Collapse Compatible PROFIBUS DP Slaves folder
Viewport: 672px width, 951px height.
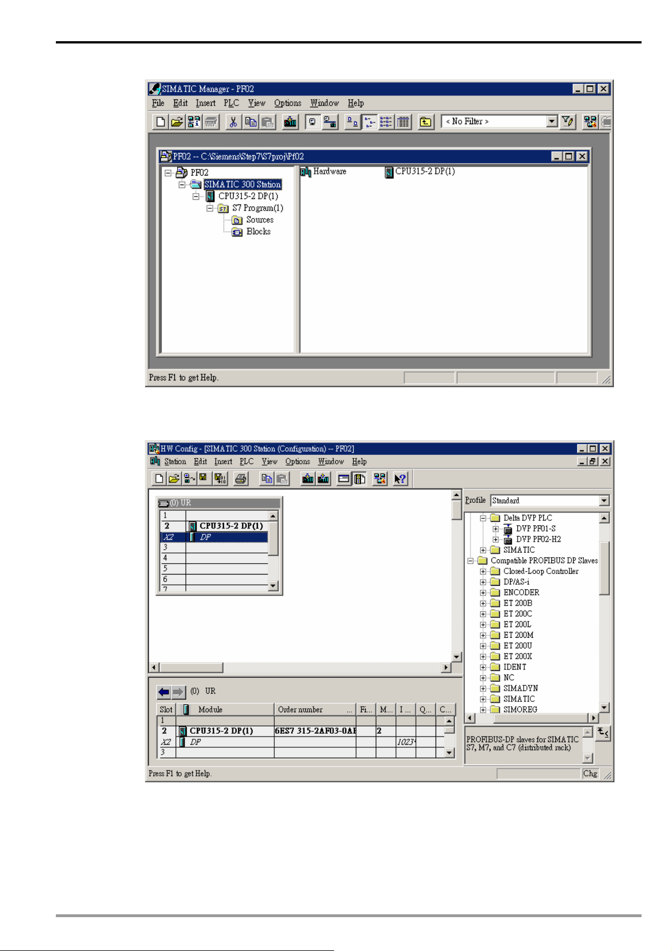click(470, 561)
